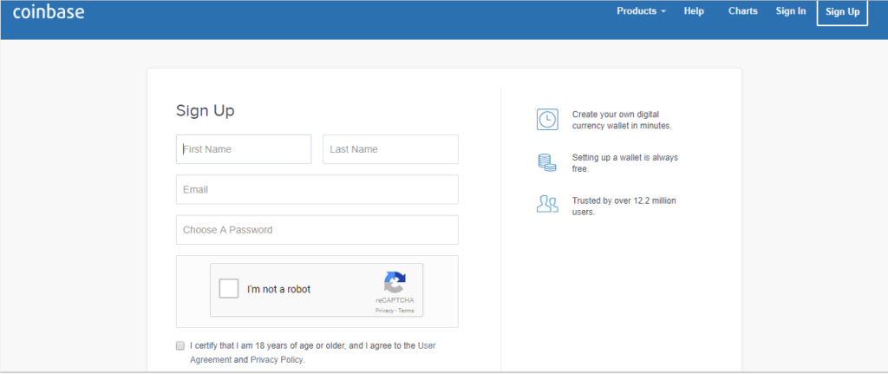This screenshot has width=888, height=374.
Task: Click the stacked coins icon
Action: [547, 162]
